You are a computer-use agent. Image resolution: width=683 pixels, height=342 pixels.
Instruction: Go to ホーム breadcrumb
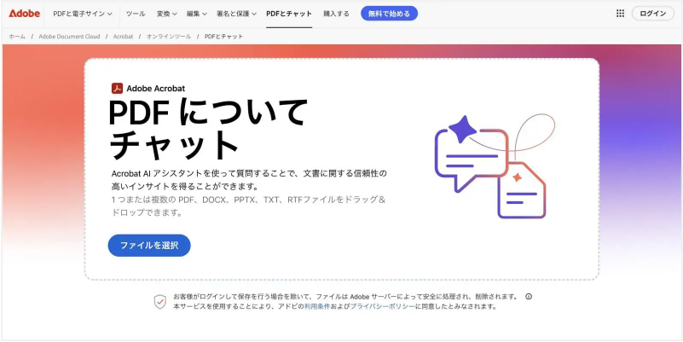17,37
